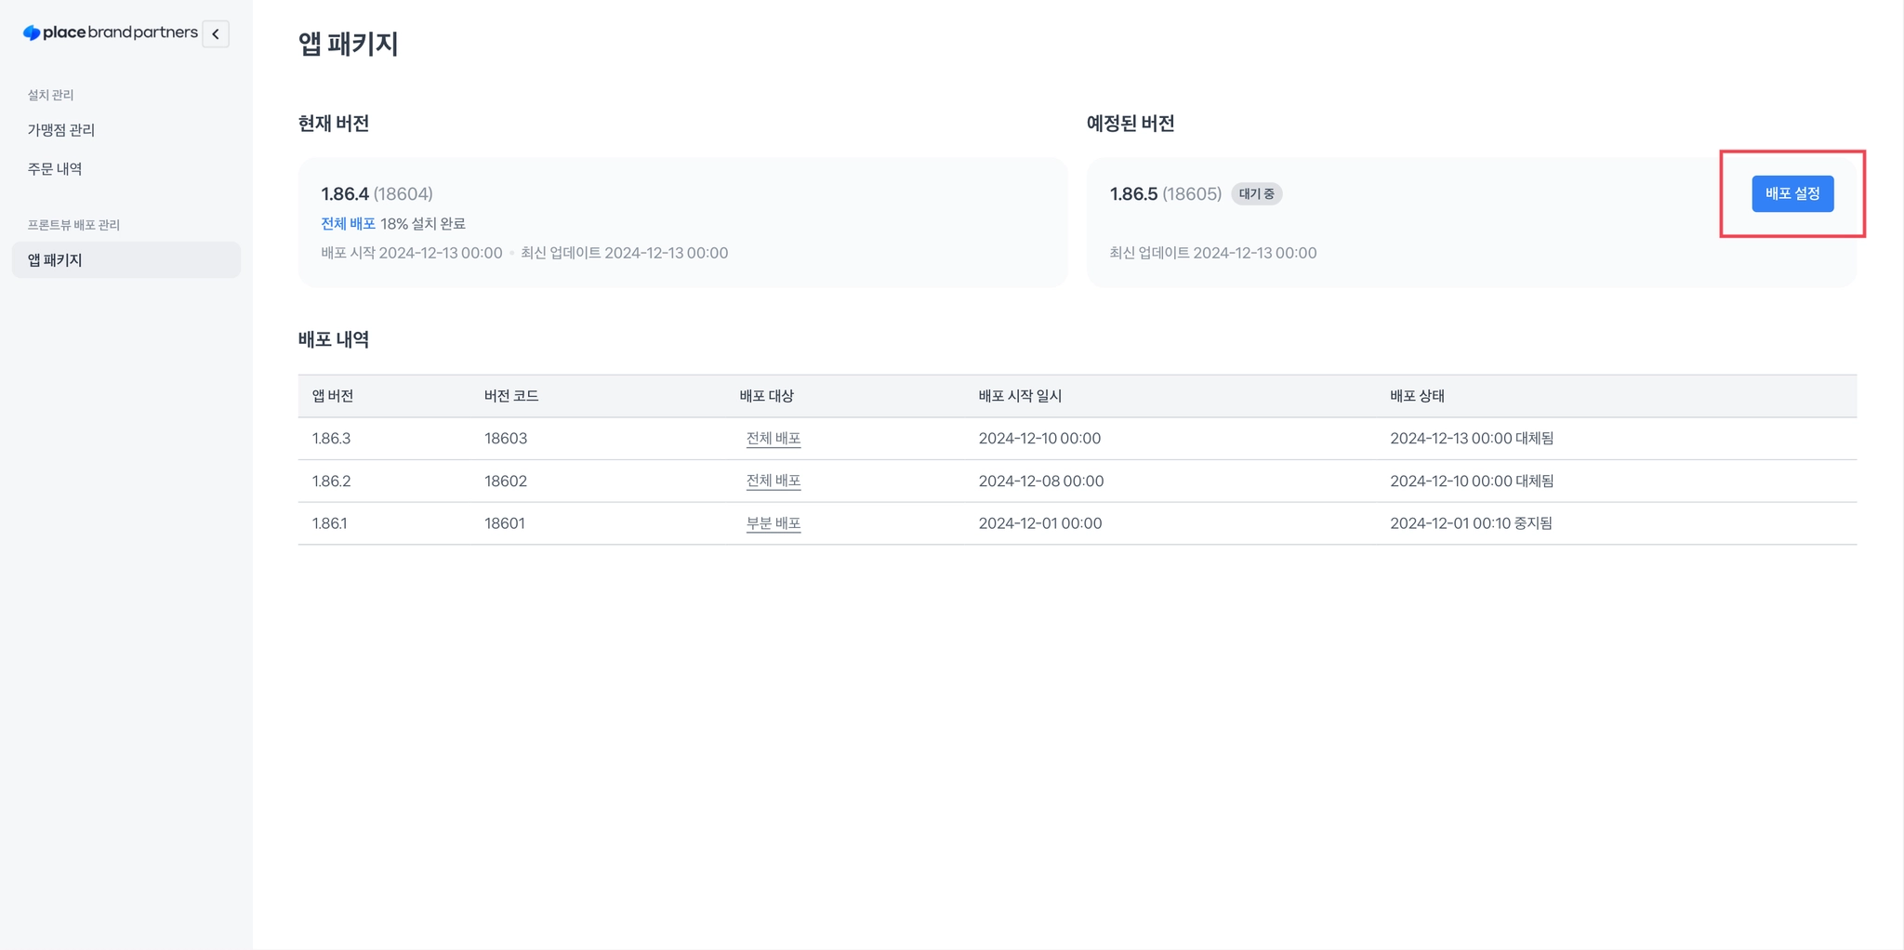This screenshot has width=1904, height=950.
Task: Open 전체 배포 link for version 1.86.3
Action: click(x=773, y=438)
